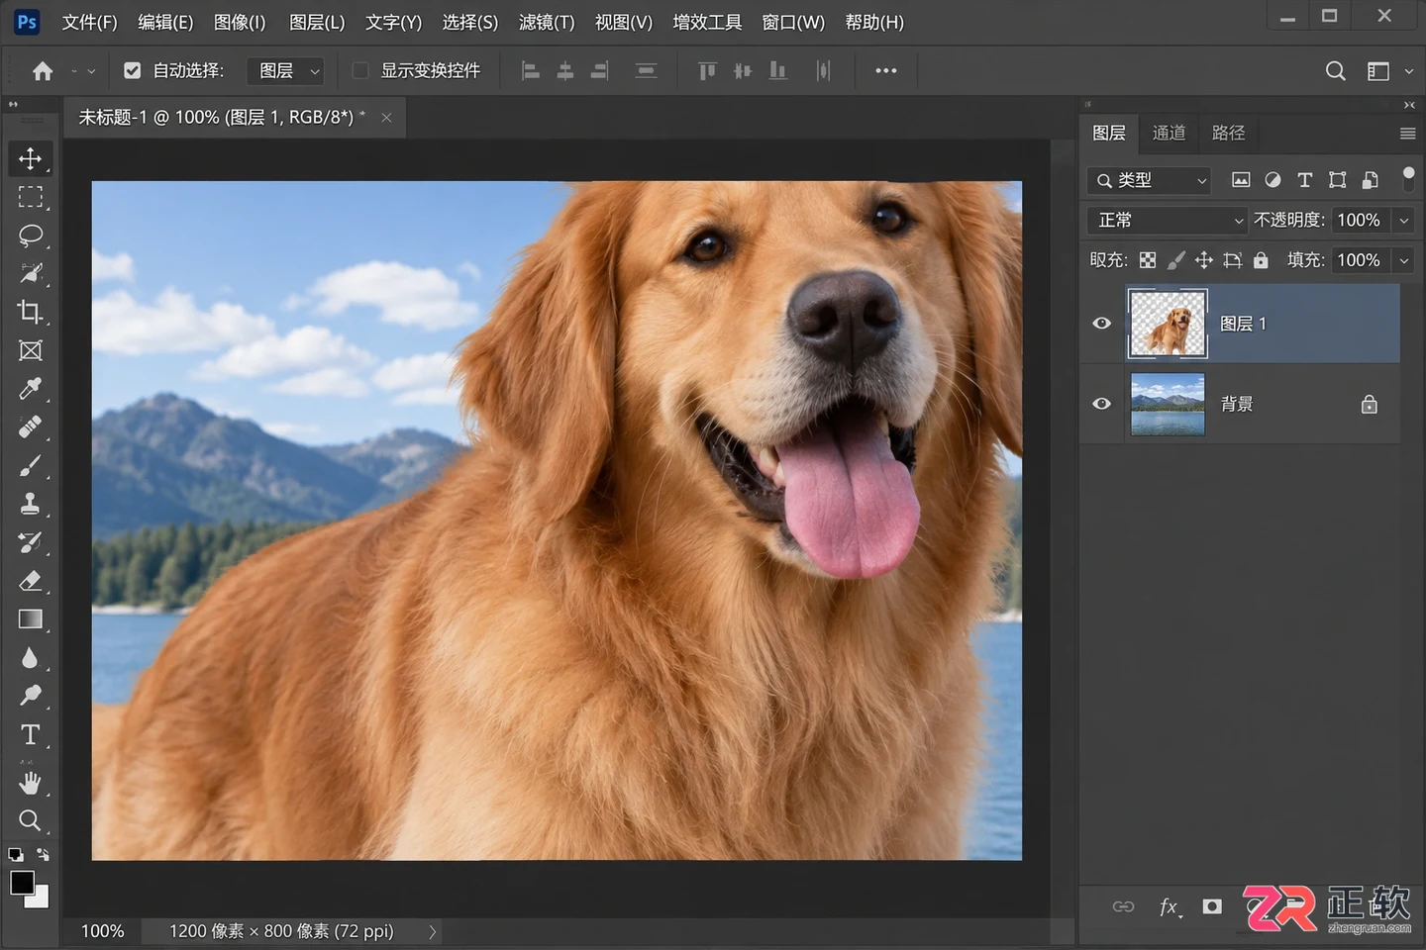This screenshot has height=950, width=1426.
Task: Filter for adjustment layers icon
Action: click(x=1273, y=180)
